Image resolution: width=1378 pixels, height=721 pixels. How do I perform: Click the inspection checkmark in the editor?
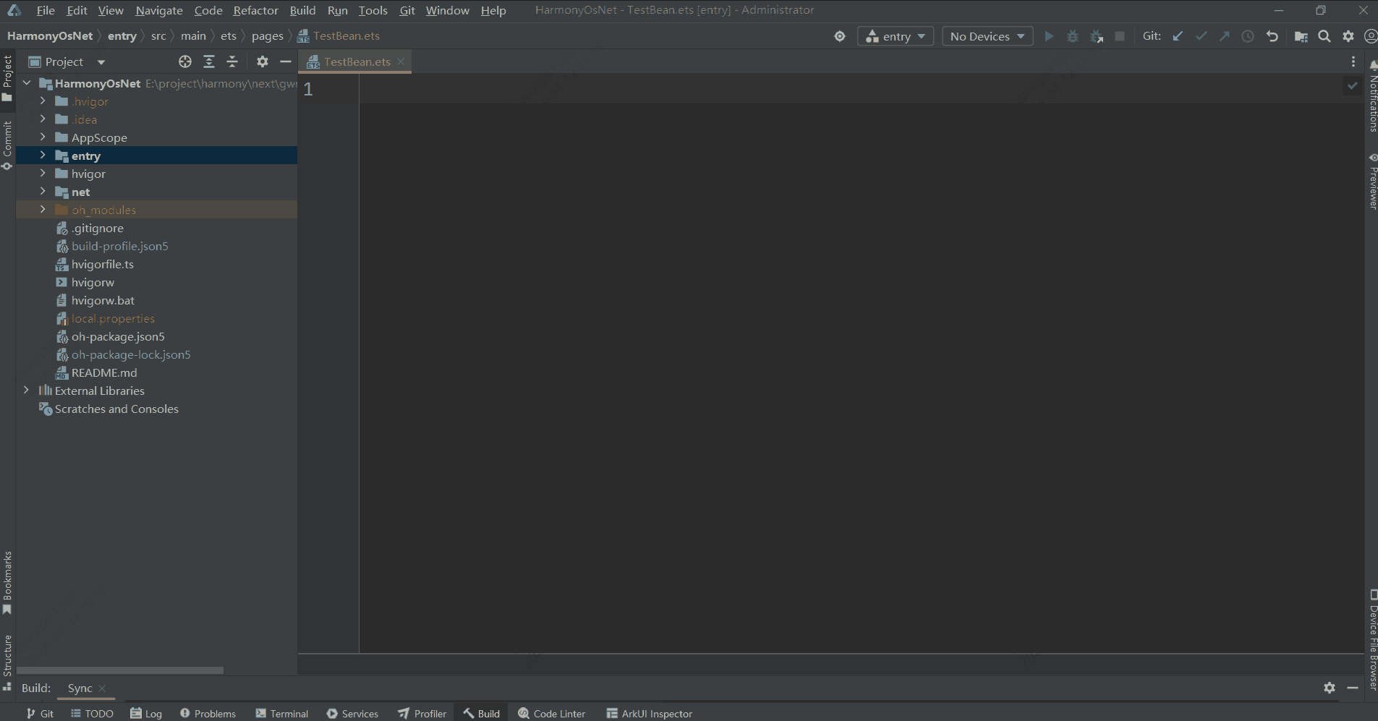coord(1352,85)
